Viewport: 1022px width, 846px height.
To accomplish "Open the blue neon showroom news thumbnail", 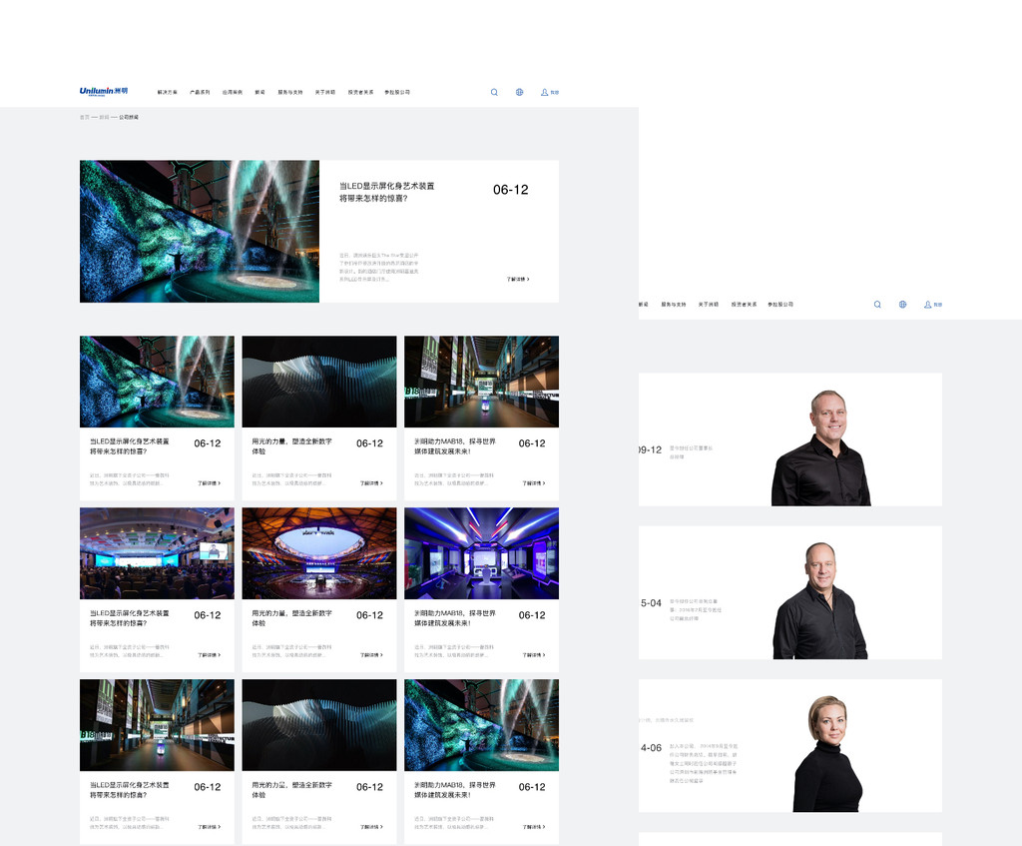I will (x=481, y=552).
